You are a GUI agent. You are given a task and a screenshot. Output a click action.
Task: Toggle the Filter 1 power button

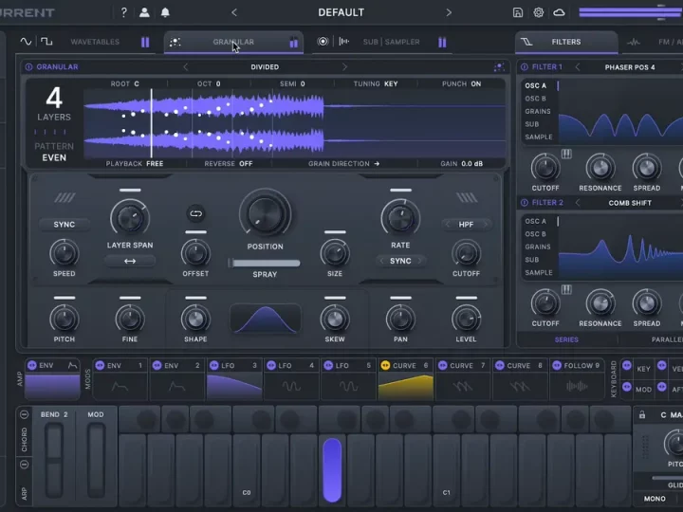click(525, 67)
